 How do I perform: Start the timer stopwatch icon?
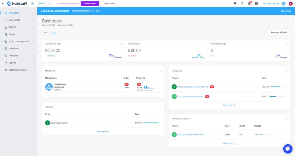coord(33,3)
